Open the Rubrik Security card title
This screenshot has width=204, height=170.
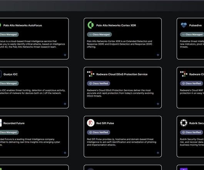tap(197, 123)
